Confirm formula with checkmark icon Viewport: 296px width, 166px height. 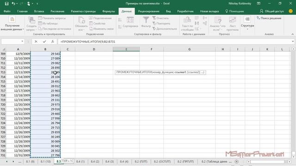[x=44, y=41]
